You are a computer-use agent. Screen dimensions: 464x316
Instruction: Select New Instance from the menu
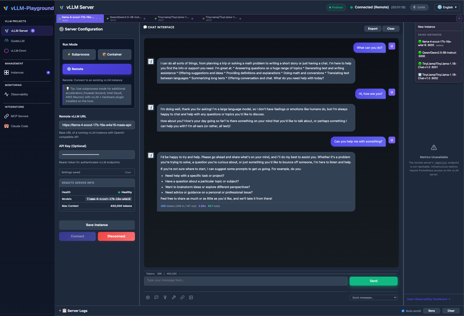tap(438, 27)
